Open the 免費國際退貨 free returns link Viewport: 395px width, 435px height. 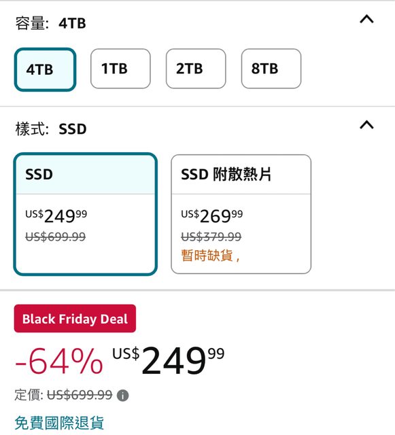coord(59,423)
